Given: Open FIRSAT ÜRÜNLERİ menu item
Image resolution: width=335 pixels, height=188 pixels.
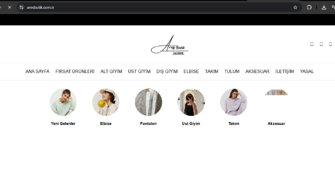Looking at the screenshot, I should coord(75,71).
